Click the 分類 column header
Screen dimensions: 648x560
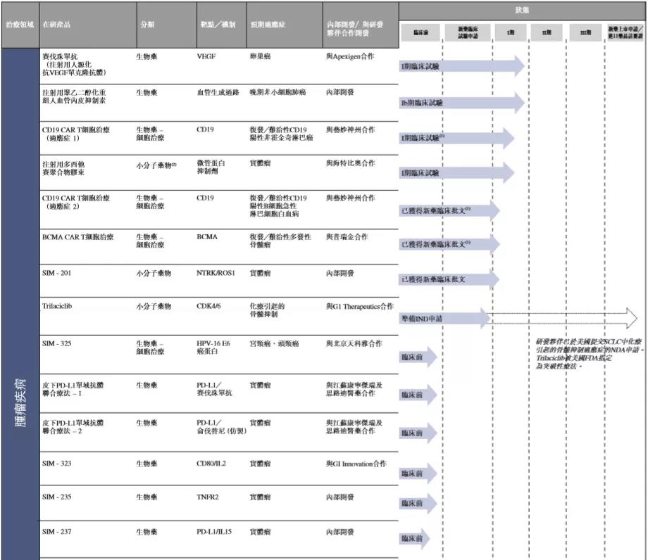coord(147,25)
